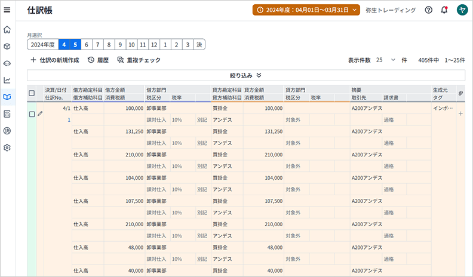Expand the 絞り込み filter panel
Screen dimensions: 473x277
(245, 76)
